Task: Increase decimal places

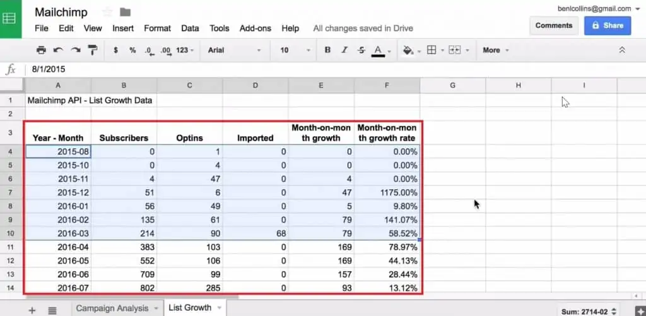Action: point(166,50)
